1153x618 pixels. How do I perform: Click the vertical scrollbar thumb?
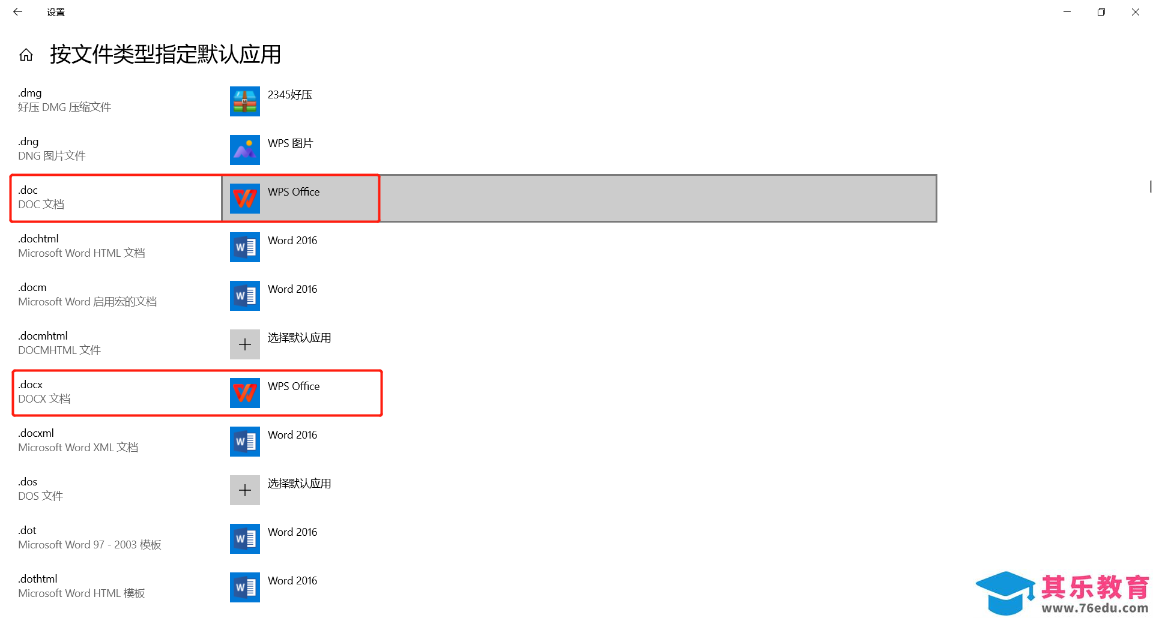1150,187
